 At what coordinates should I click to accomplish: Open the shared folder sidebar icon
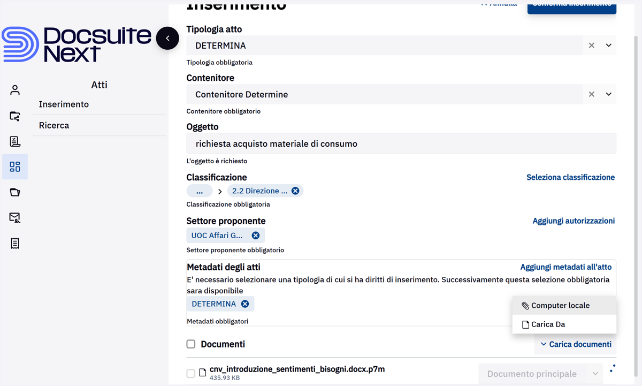click(15, 116)
